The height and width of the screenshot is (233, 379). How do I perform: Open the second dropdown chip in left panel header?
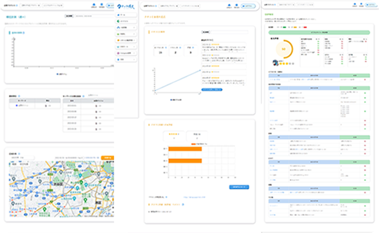click(53, 5)
